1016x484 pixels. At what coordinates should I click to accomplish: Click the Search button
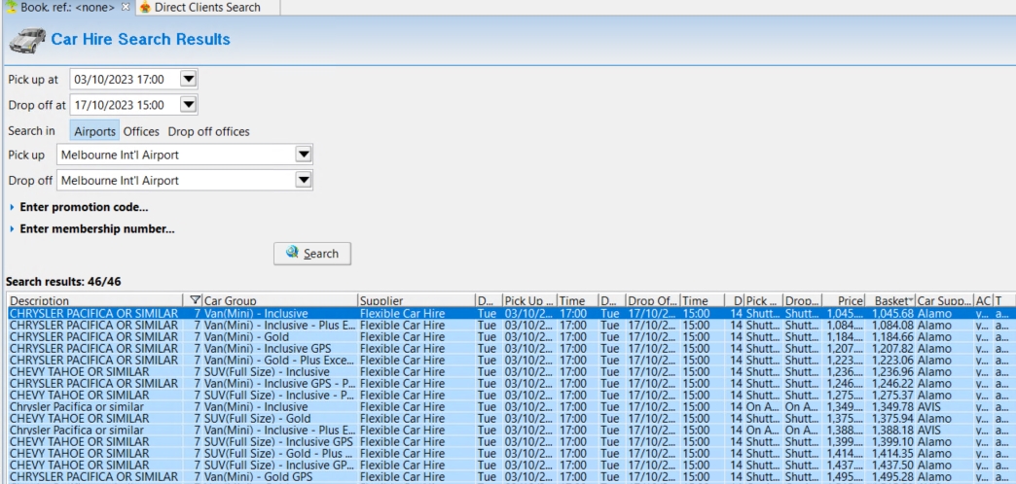coord(312,254)
